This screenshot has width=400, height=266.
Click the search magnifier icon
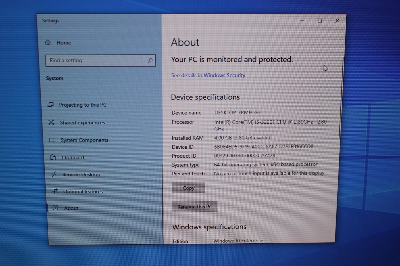coord(150,60)
